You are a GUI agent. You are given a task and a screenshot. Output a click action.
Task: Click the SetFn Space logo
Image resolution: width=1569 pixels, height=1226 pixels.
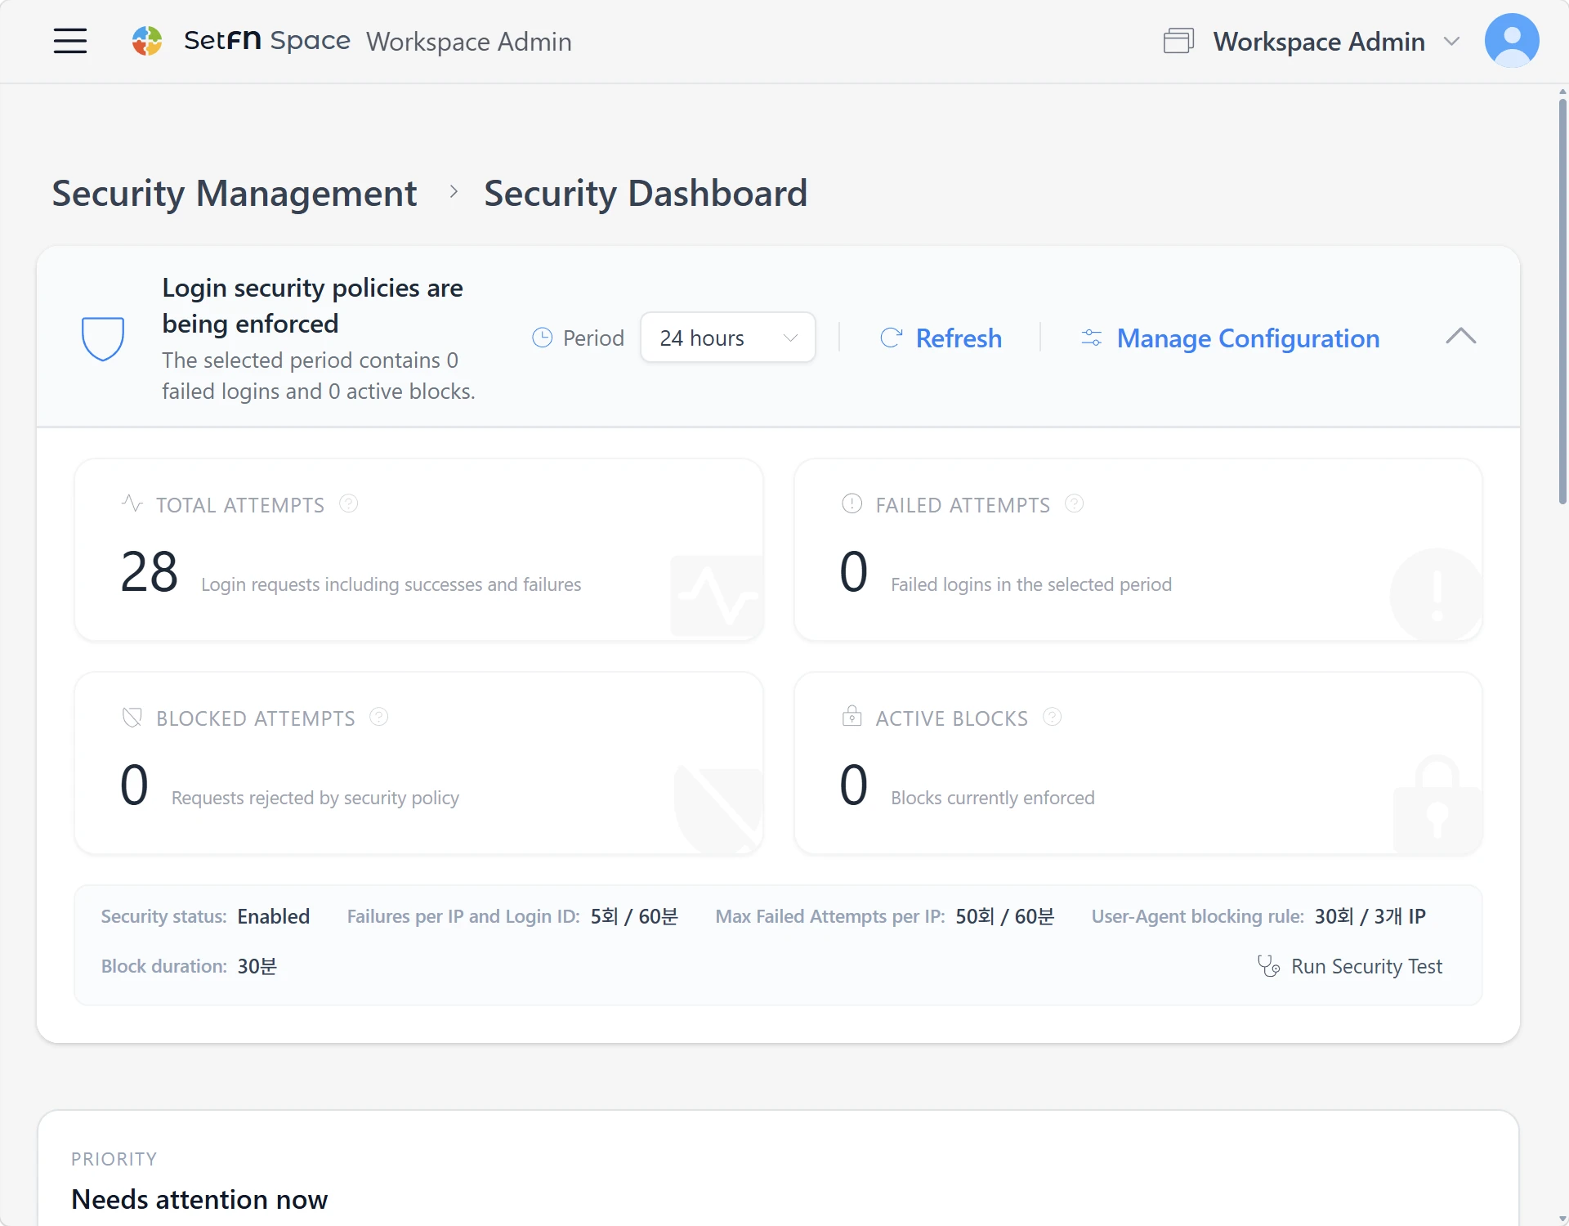[x=241, y=41]
